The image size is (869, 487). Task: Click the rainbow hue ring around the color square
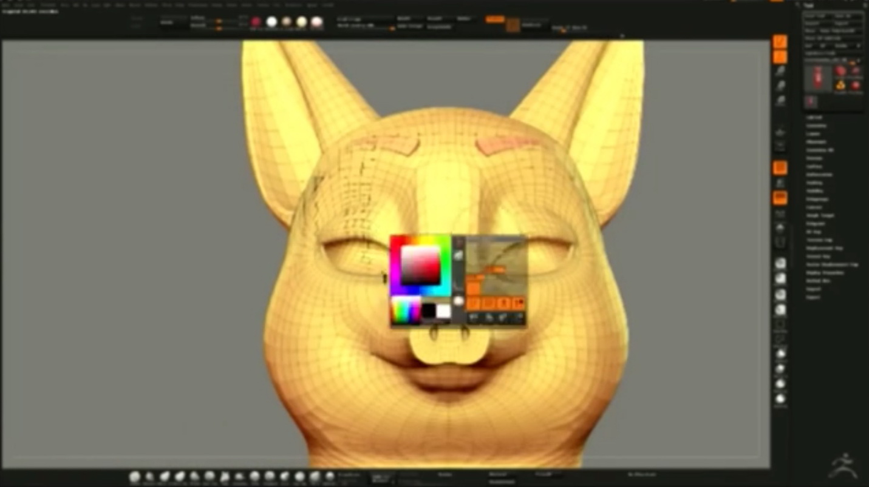pos(395,265)
